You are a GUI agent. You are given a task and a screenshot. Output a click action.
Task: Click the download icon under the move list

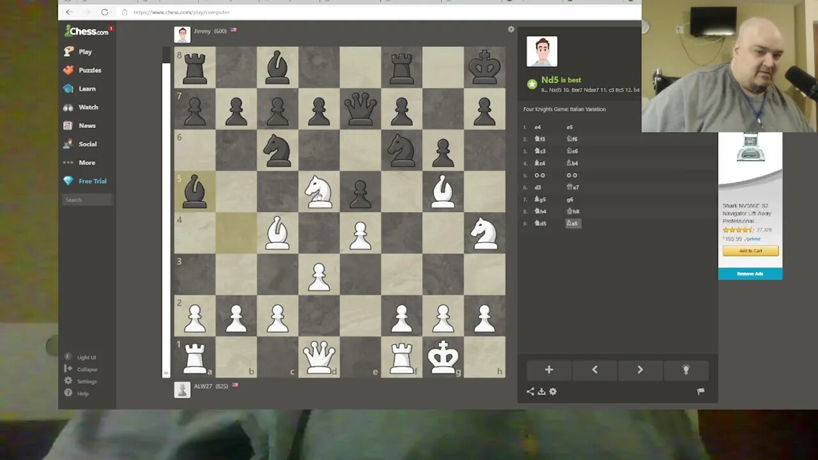click(x=541, y=392)
